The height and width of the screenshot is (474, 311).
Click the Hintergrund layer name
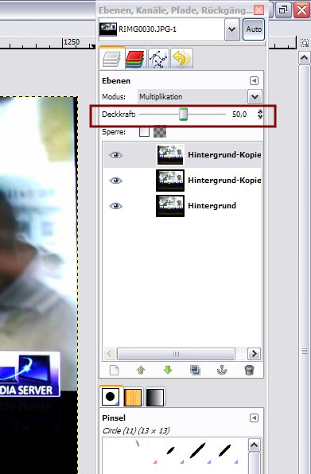212,205
